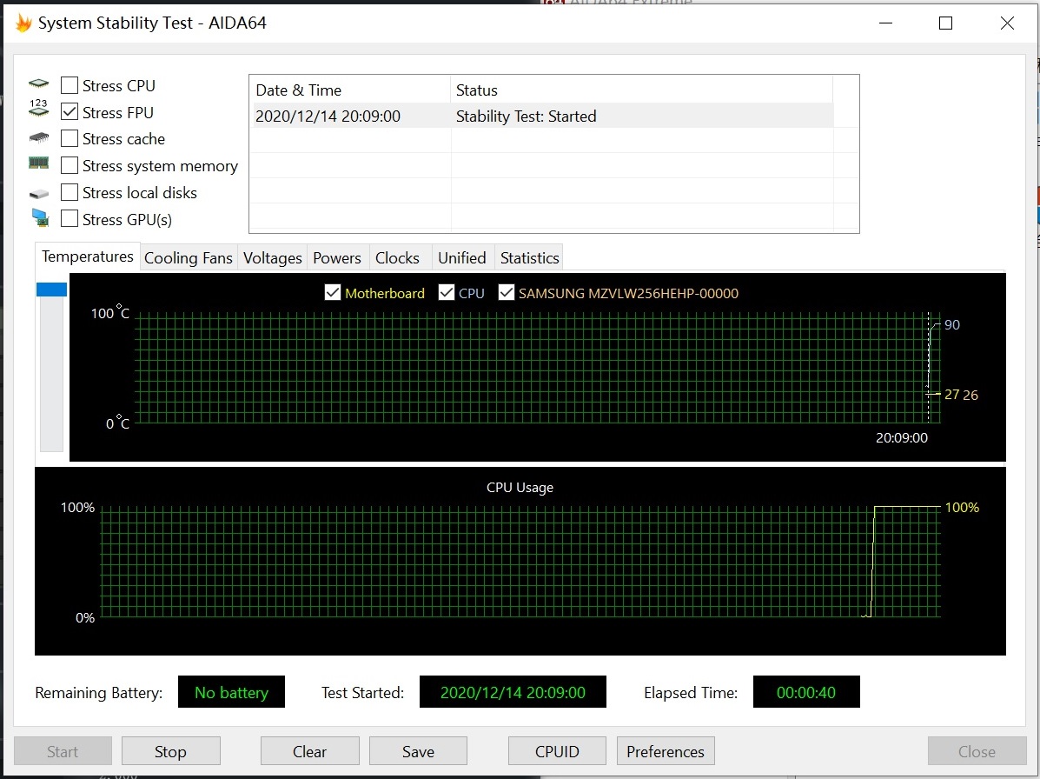Toggle the CPU graph checkbox

[447, 292]
